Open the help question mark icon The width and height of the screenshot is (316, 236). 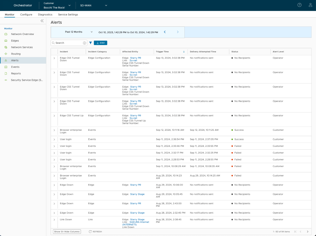point(300,5)
